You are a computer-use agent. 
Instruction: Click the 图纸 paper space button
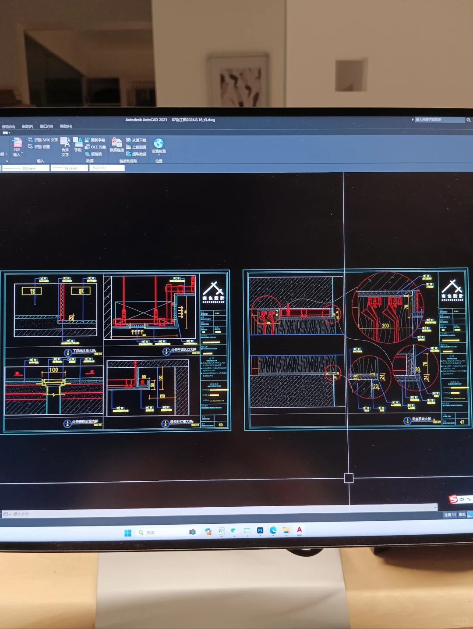pos(462,515)
